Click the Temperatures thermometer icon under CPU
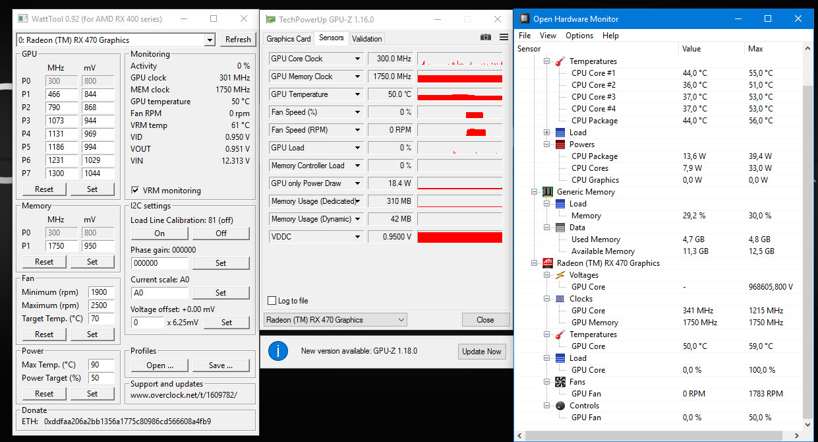 click(560, 61)
